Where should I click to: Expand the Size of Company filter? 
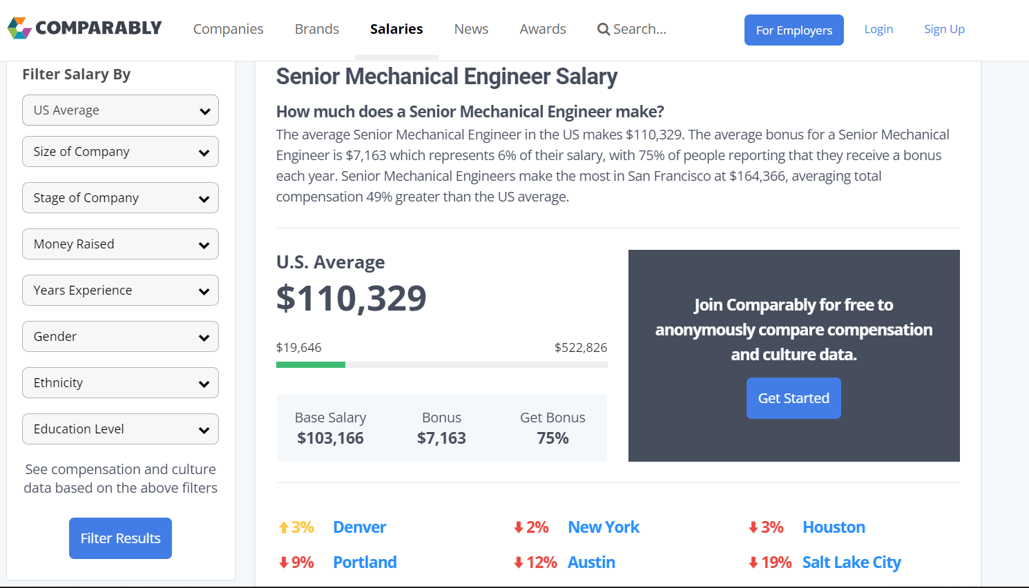tap(120, 152)
